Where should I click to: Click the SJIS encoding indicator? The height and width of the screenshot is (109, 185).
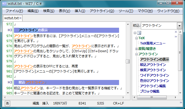pyautogui.click(x=101, y=103)
